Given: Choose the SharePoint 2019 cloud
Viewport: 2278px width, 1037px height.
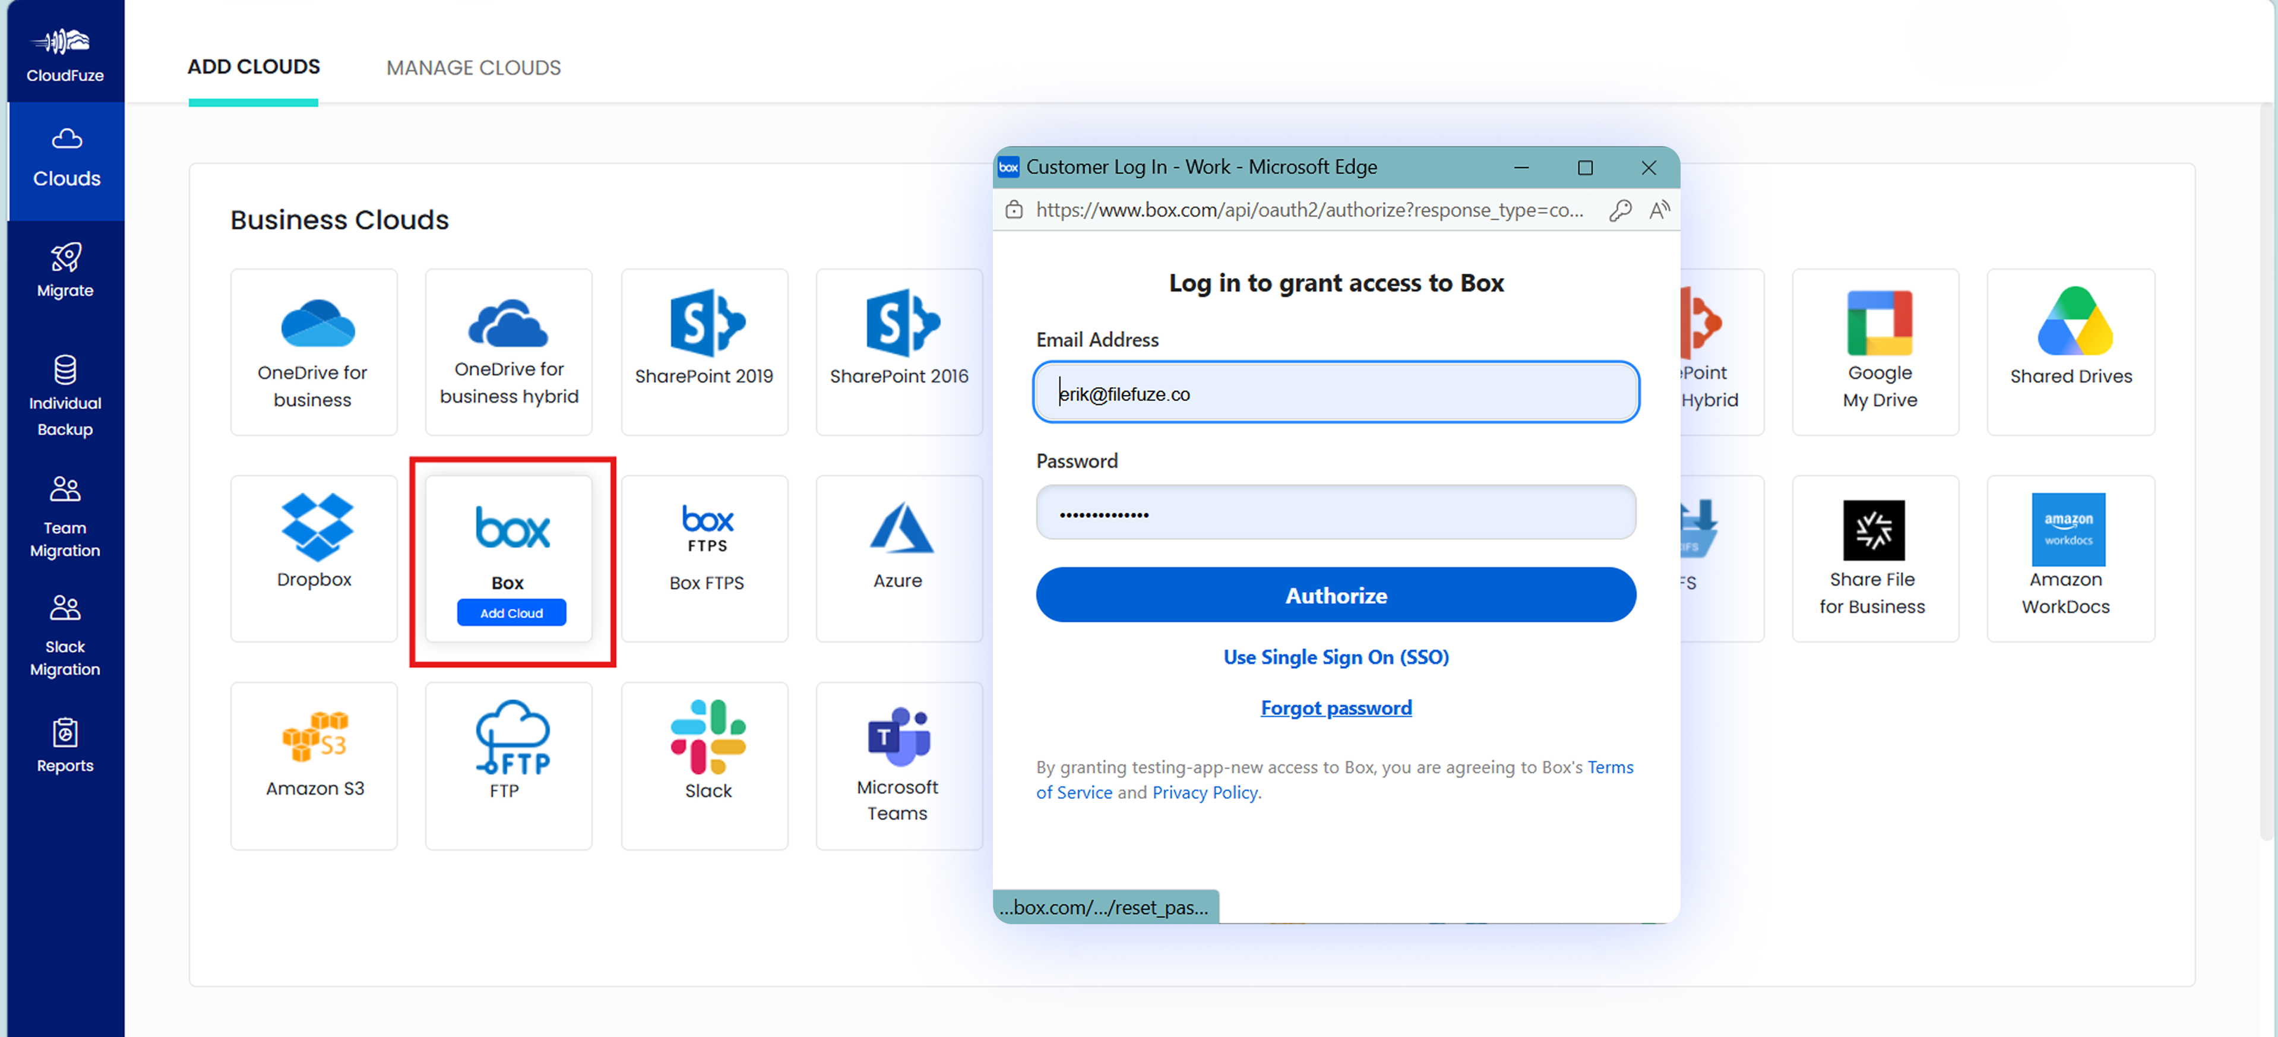Looking at the screenshot, I should coord(704,351).
